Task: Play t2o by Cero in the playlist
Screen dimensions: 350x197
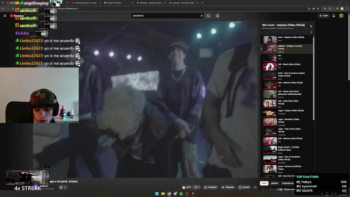Action: tap(287, 57)
